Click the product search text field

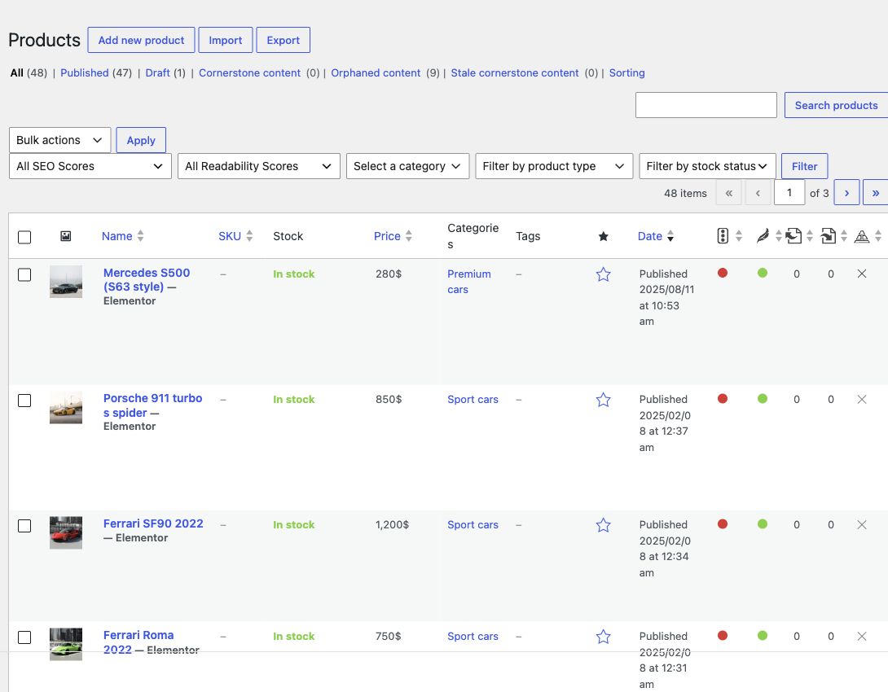pos(706,105)
